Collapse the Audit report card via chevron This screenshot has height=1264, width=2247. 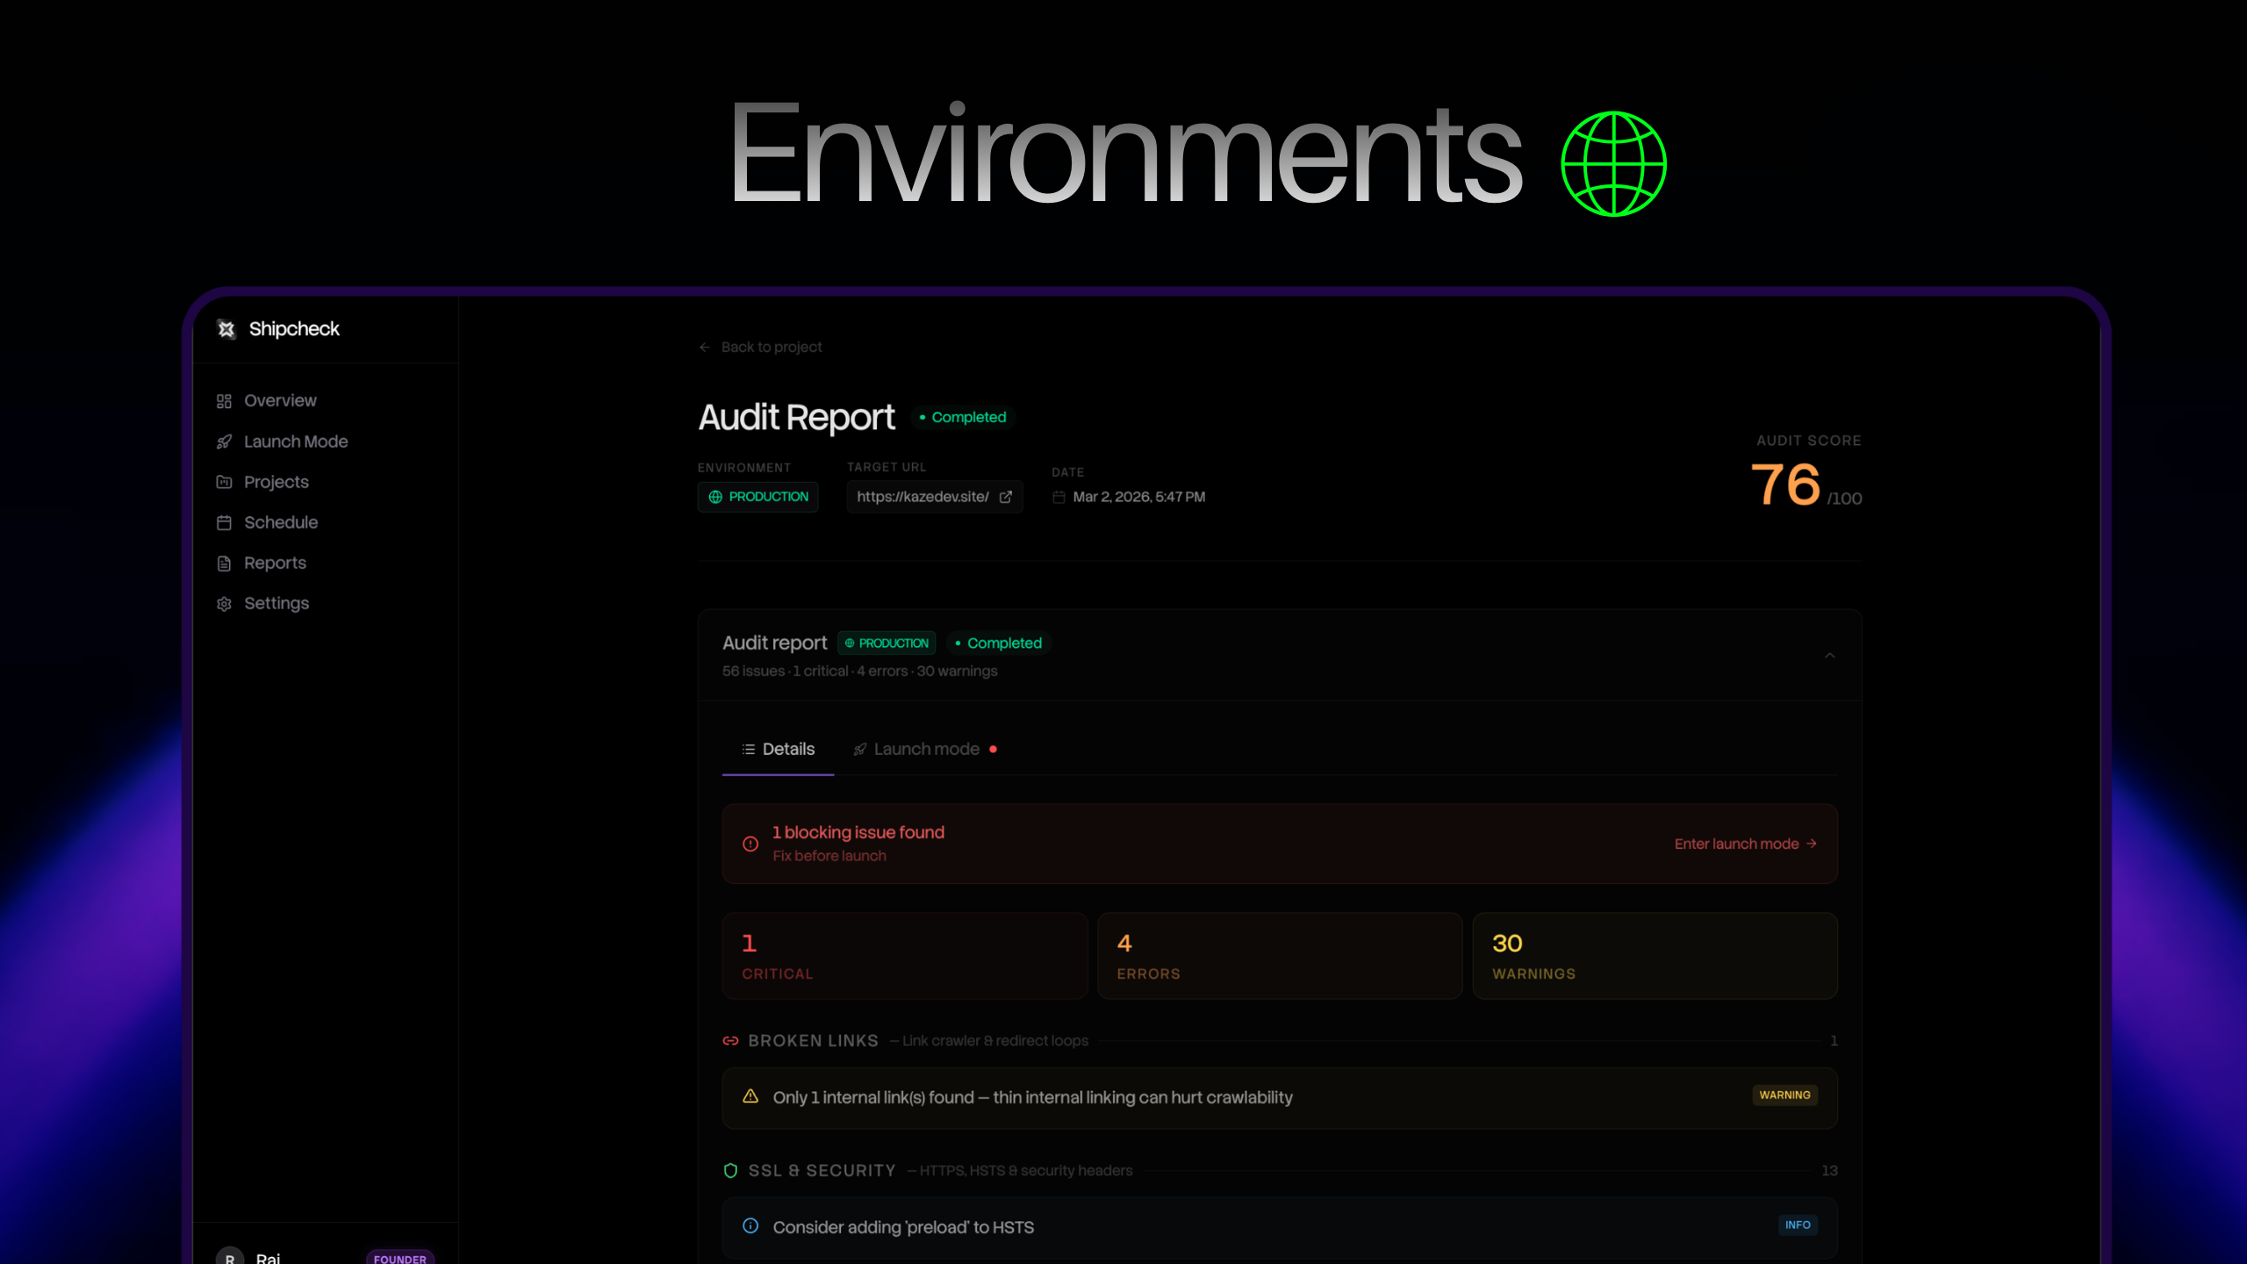tap(1830, 656)
